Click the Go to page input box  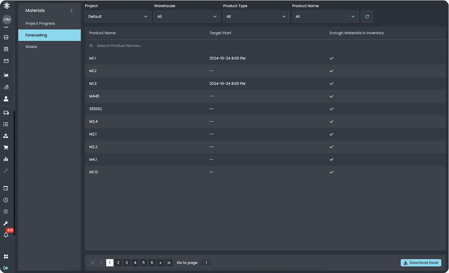pyautogui.click(x=206, y=263)
